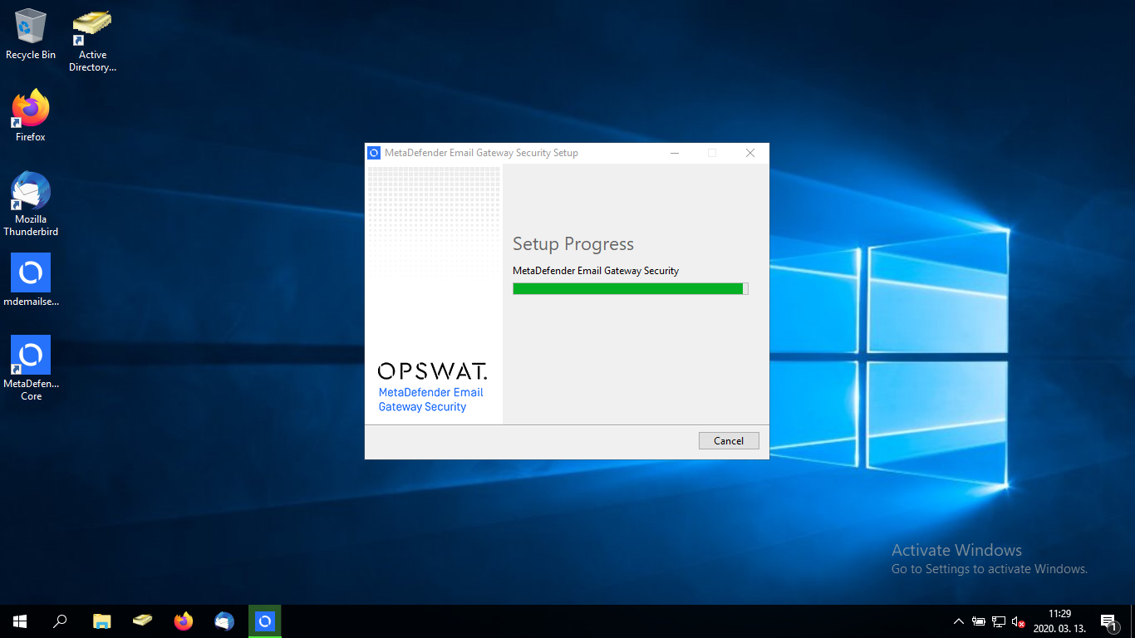This screenshot has height=638, width=1135.
Task: Click the OPSWAT setup icon in the taskbar
Action: pos(265,621)
